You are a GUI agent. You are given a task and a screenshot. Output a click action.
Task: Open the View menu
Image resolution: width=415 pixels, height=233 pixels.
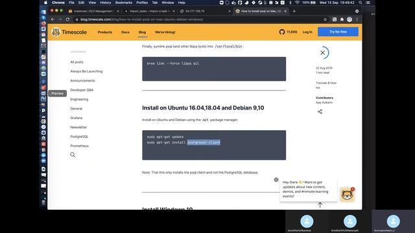[92, 3]
